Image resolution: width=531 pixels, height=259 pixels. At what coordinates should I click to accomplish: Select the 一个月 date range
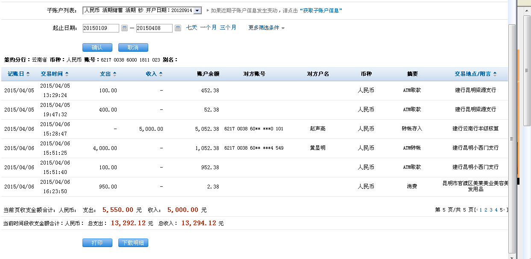[208, 27]
